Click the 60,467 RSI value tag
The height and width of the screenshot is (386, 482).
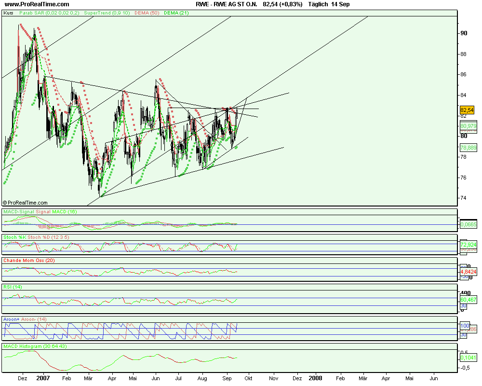pos(469,300)
